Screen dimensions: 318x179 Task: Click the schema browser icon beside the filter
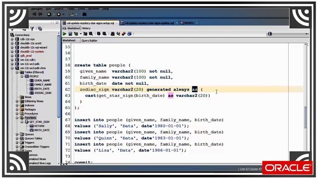pos(40,29)
